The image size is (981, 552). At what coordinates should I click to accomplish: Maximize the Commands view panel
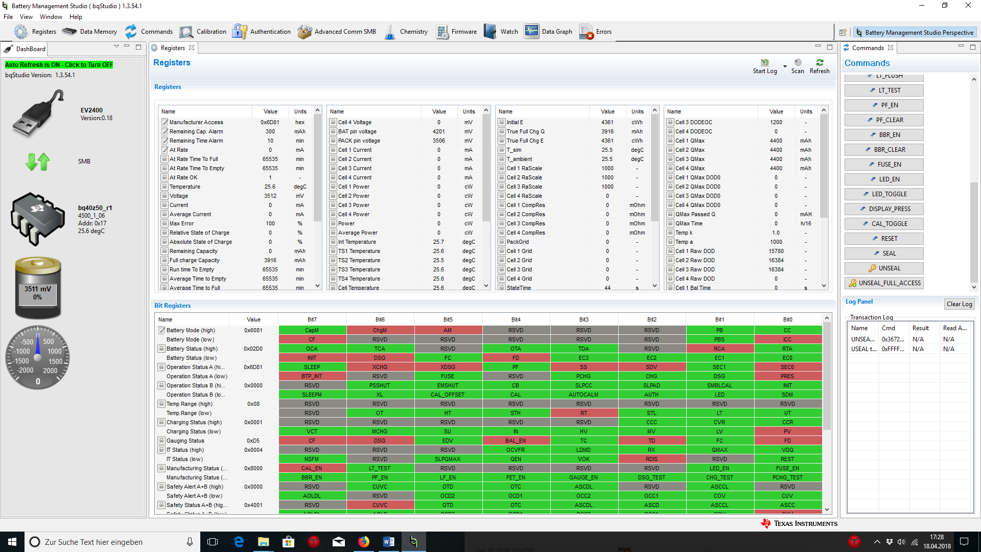pos(973,47)
